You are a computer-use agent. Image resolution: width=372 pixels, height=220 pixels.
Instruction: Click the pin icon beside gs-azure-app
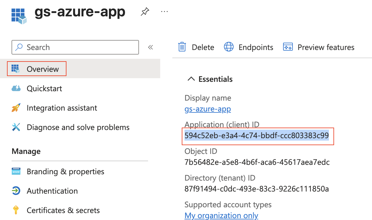(x=145, y=11)
